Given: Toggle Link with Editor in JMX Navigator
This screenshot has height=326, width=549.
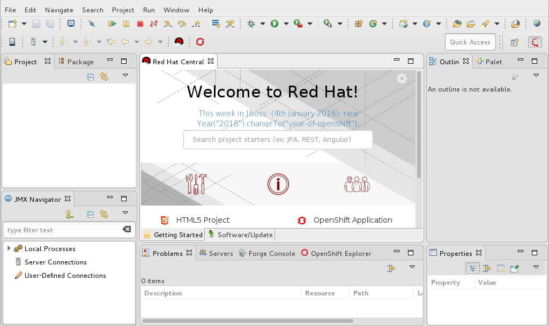Looking at the screenshot, I should coord(104,214).
